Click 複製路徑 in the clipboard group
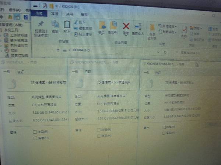This screenshot has height=165, width=221. [x=83, y=28]
